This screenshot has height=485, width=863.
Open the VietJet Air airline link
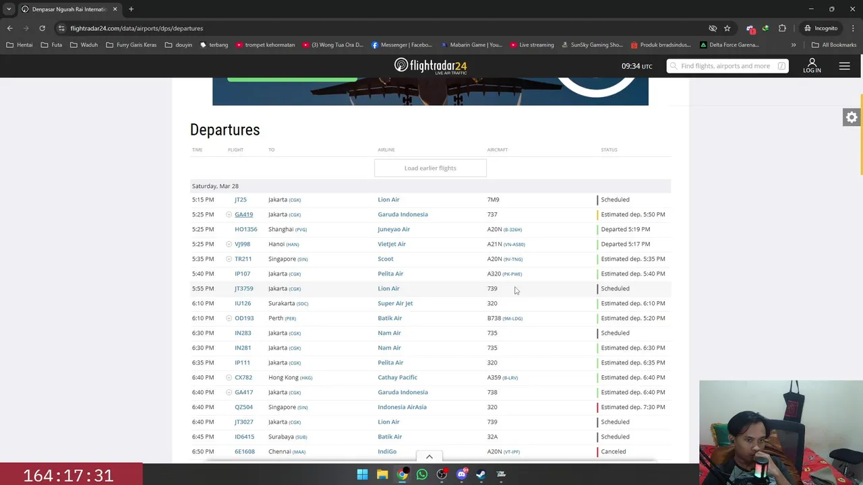pyautogui.click(x=391, y=244)
